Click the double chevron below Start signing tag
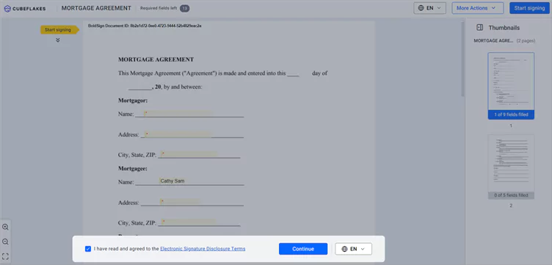Viewport: 552px width, 265px height. (x=58, y=40)
